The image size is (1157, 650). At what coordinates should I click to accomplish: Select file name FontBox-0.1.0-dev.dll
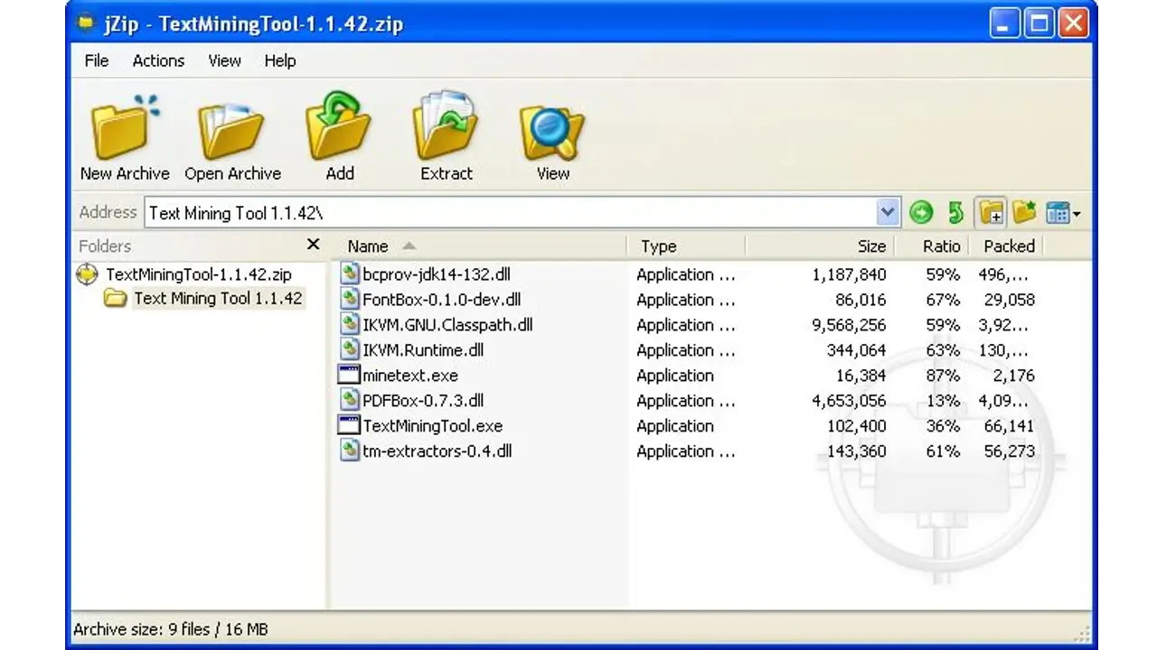(x=441, y=300)
